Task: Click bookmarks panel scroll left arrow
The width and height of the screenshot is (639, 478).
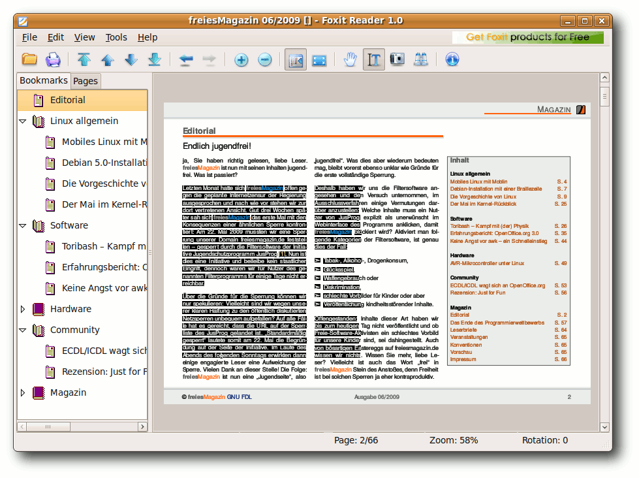Action: click(22, 426)
